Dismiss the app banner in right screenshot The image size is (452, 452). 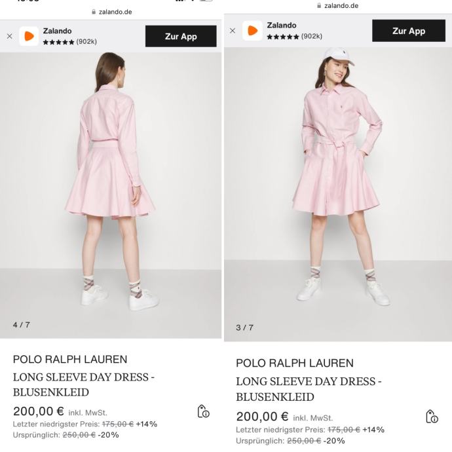coord(233,31)
